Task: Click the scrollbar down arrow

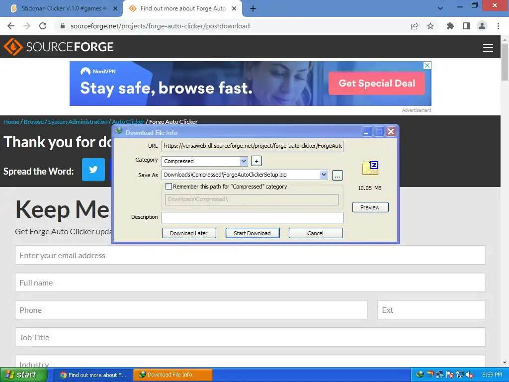Action: pos(505,363)
